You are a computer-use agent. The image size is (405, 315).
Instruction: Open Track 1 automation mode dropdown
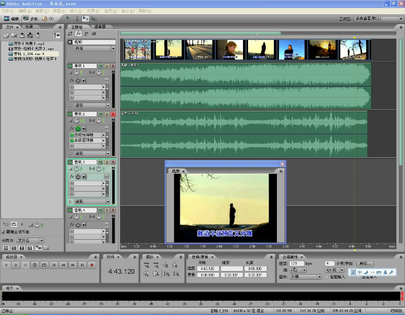click(92, 105)
